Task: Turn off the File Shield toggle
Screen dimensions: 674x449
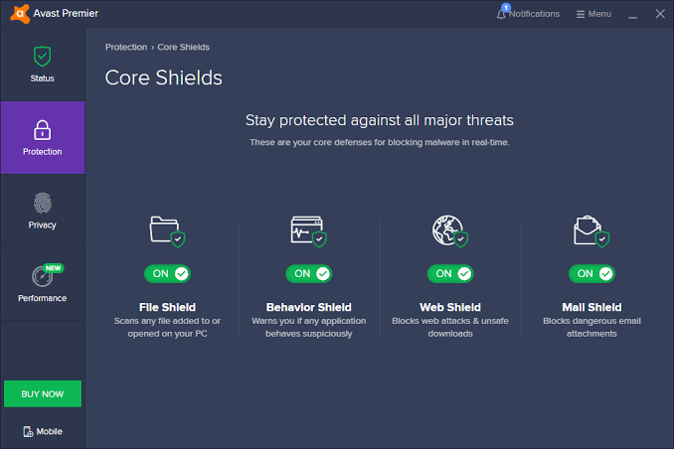Action: click(167, 274)
